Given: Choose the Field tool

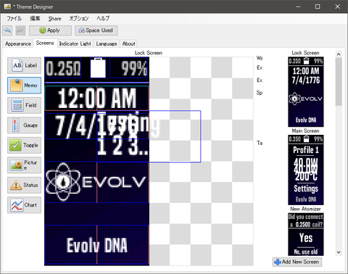Looking at the screenshot, I should click(24, 105).
